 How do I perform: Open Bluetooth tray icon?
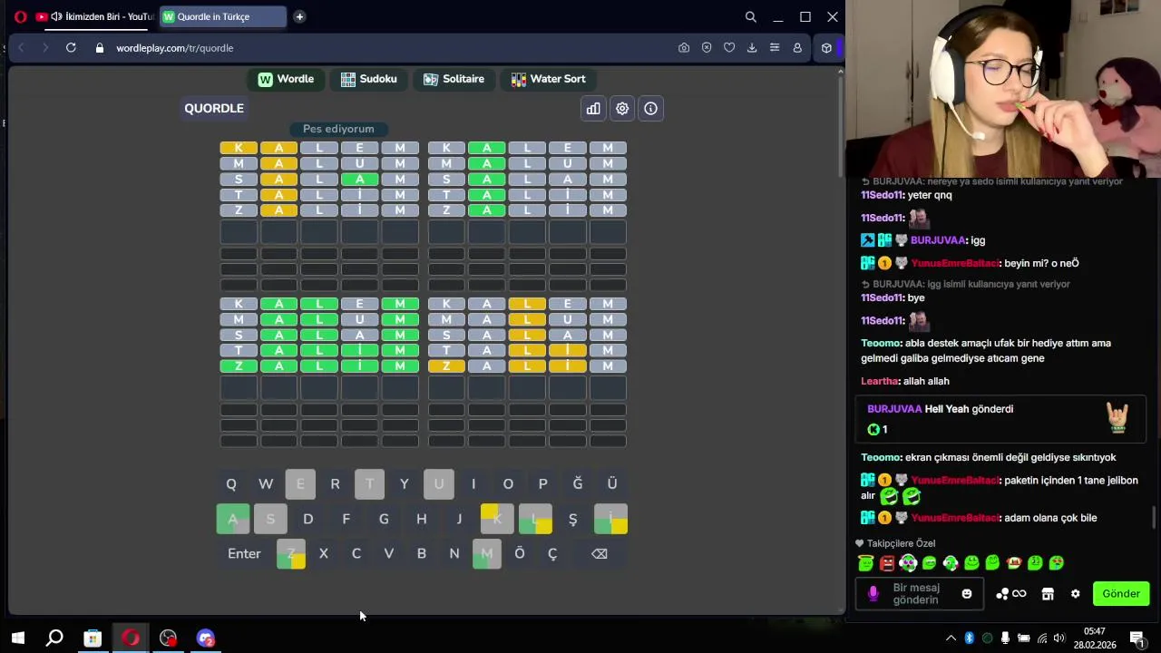tap(969, 638)
